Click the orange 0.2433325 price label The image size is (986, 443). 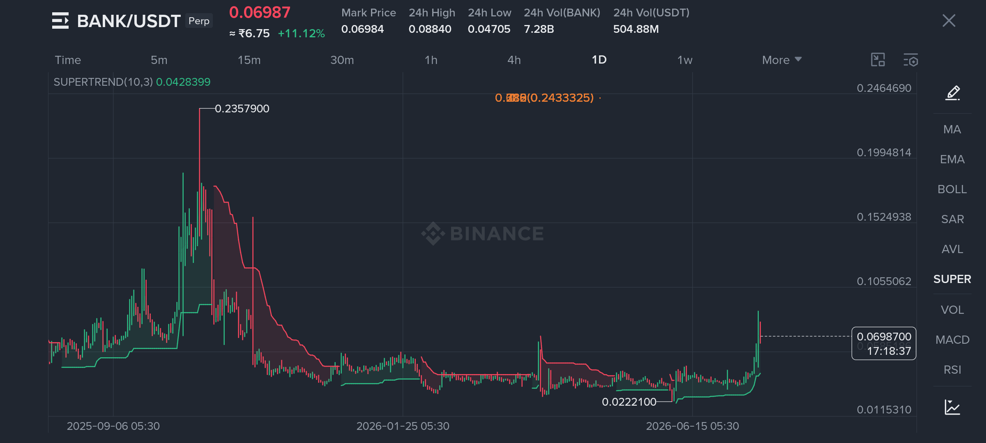pos(544,98)
